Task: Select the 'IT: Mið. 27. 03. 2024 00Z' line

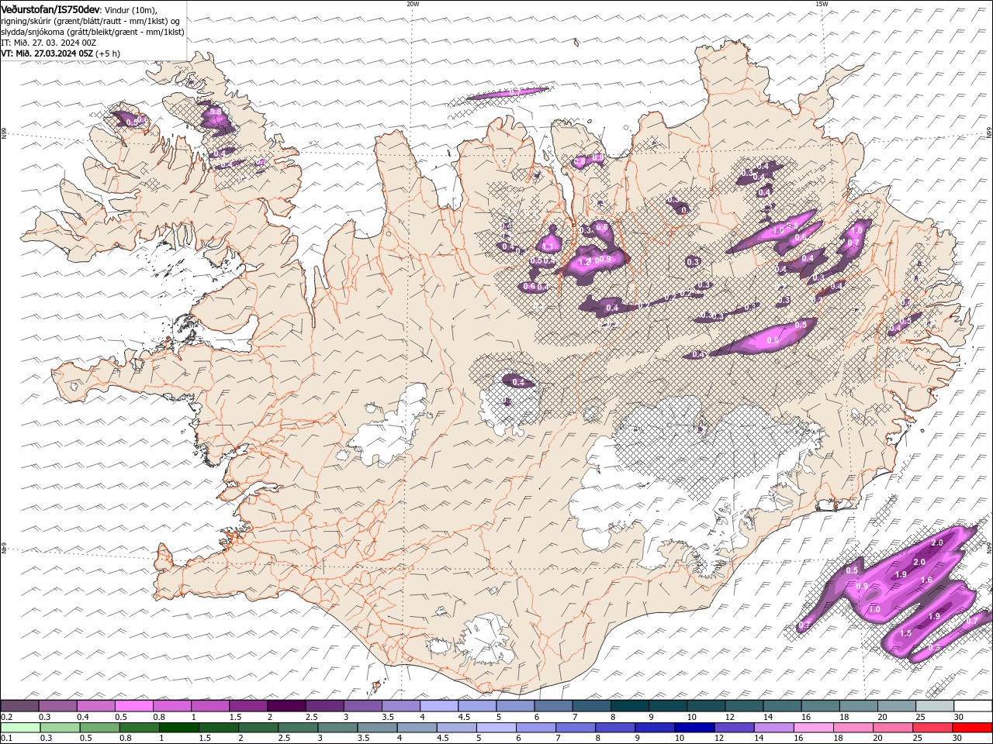Action: (x=49, y=43)
